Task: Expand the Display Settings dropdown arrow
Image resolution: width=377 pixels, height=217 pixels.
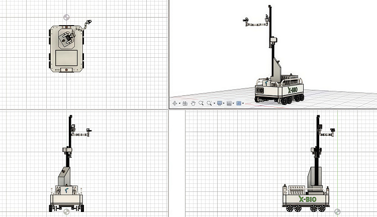Action: (x=224, y=103)
